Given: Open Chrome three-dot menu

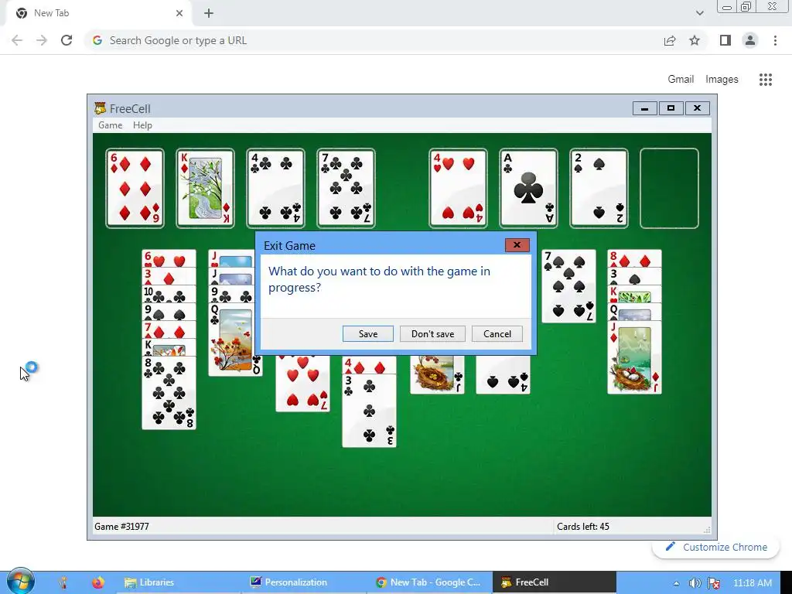Looking at the screenshot, I should [775, 40].
